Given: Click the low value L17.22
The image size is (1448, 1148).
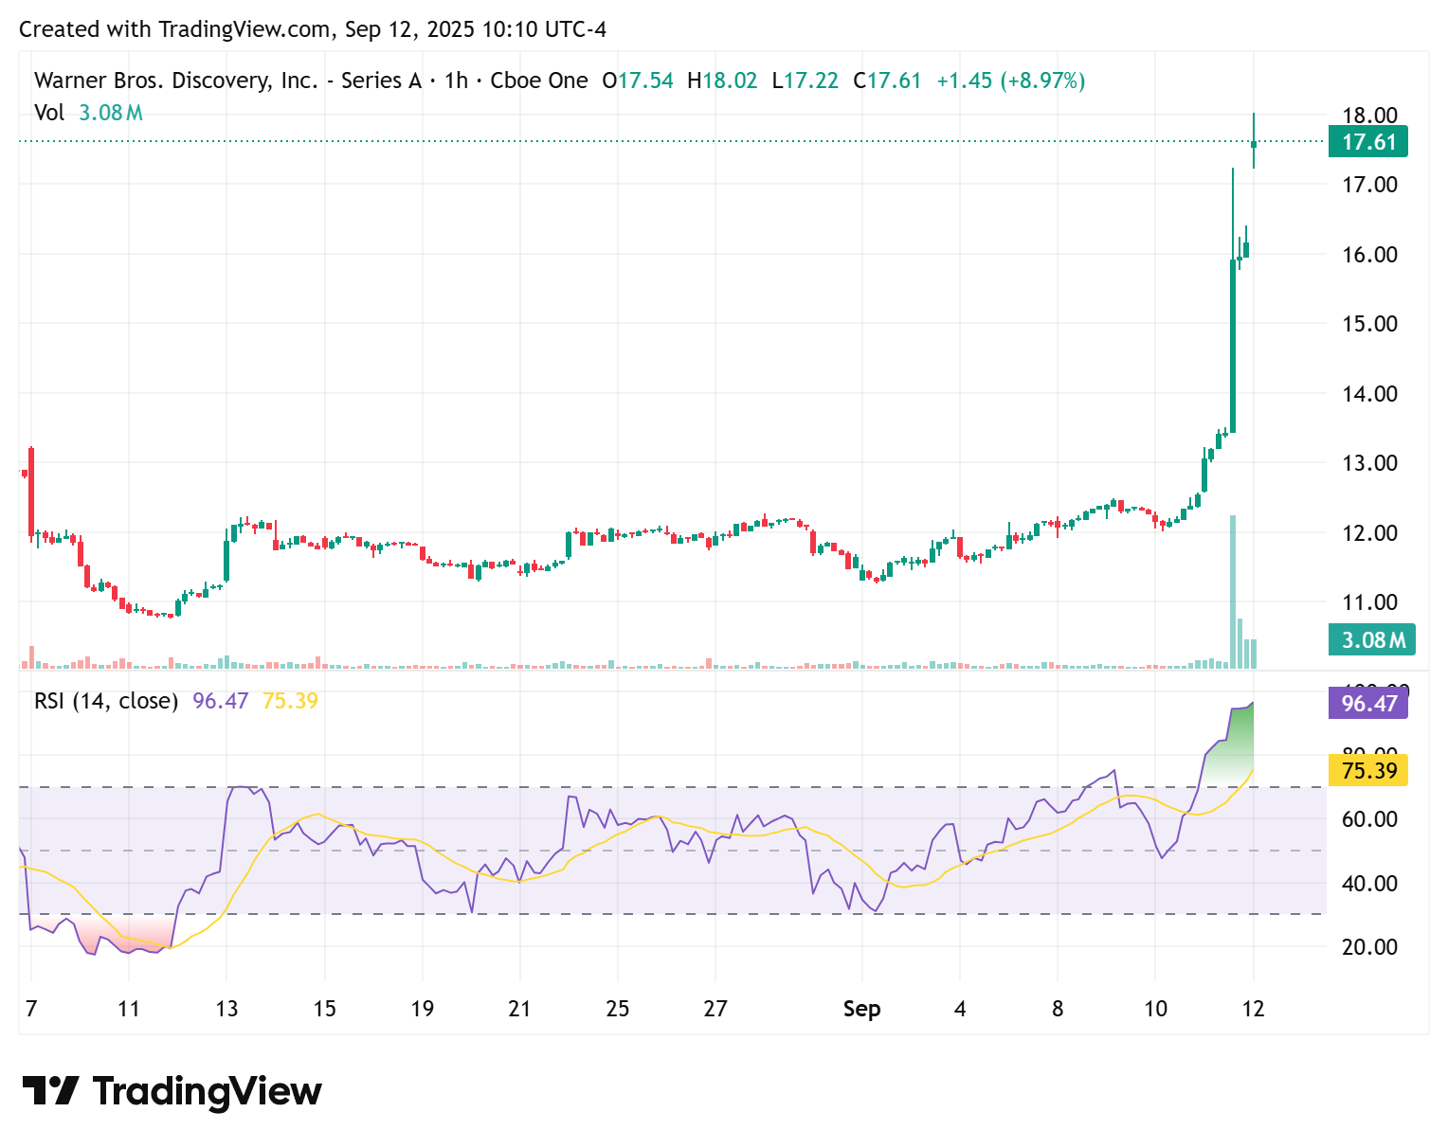Looking at the screenshot, I should [805, 81].
